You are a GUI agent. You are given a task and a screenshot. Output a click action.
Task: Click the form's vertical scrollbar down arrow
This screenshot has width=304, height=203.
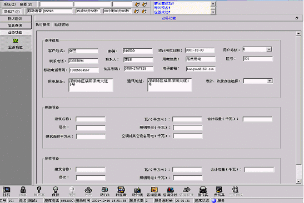pos(298,181)
